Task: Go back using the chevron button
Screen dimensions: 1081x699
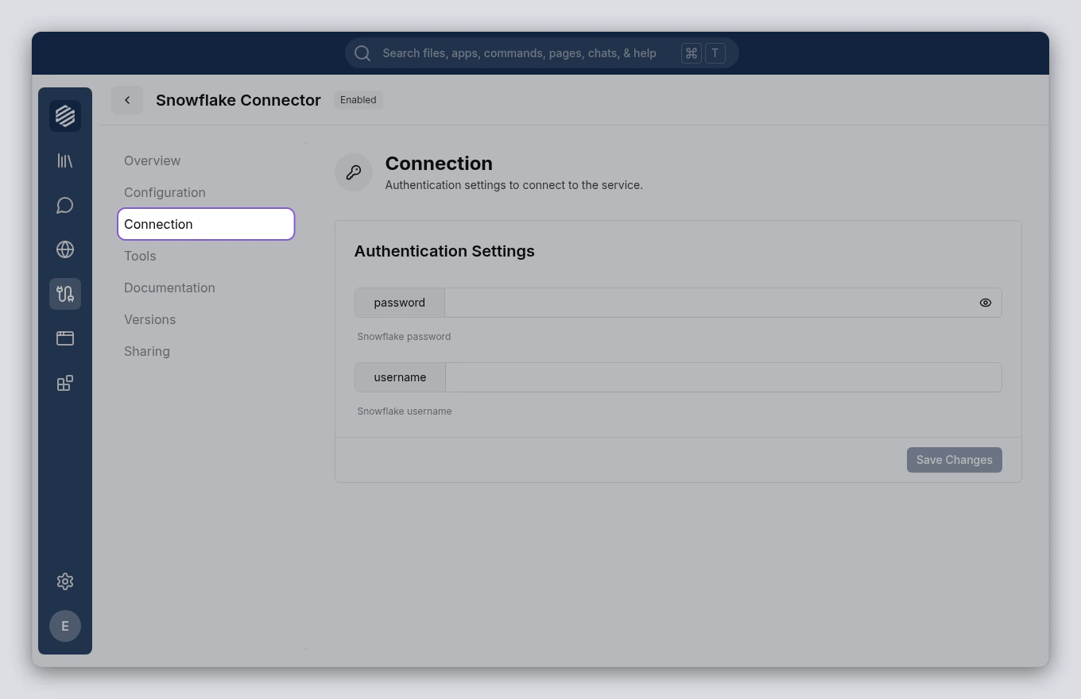Action: (127, 100)
